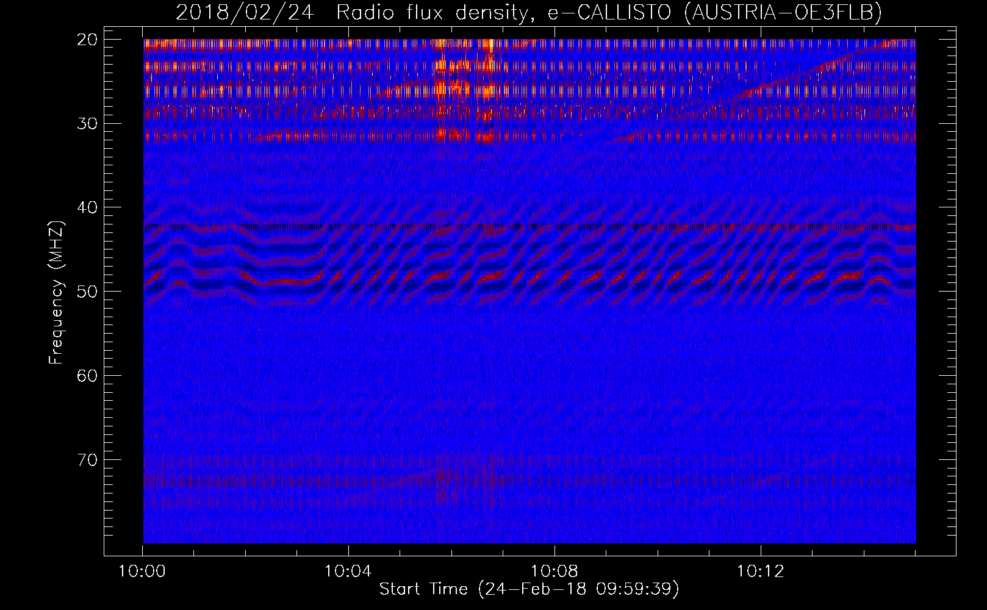Click the '60' frequency tick label
Screen dimensions: 987x610
[87, 376]
